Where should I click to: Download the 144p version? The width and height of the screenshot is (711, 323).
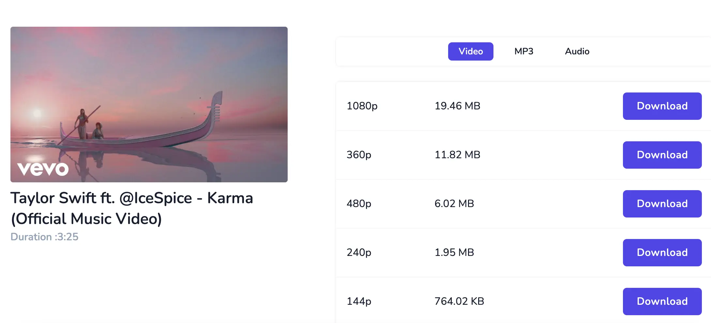(x=662, y=302)
